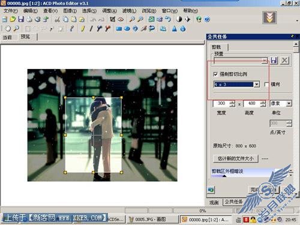Open the 4 x 3 ratio dropdown
Image resolution: width=300 pixels, height=225 pixels.
point(257,85)
